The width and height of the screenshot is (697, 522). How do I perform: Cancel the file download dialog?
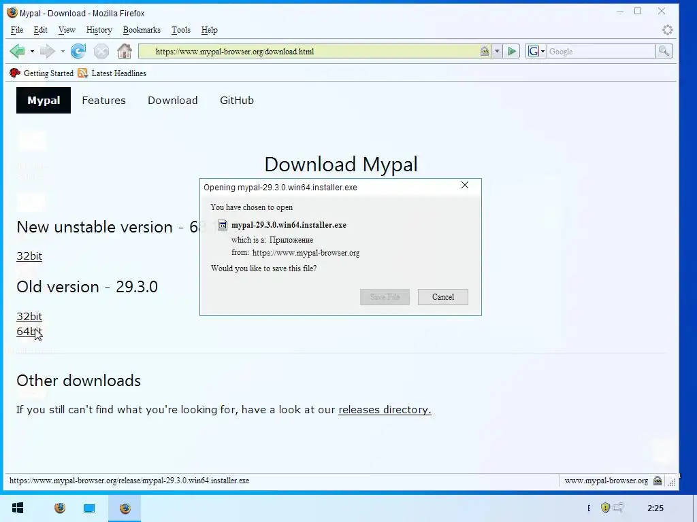click(443, 297)
